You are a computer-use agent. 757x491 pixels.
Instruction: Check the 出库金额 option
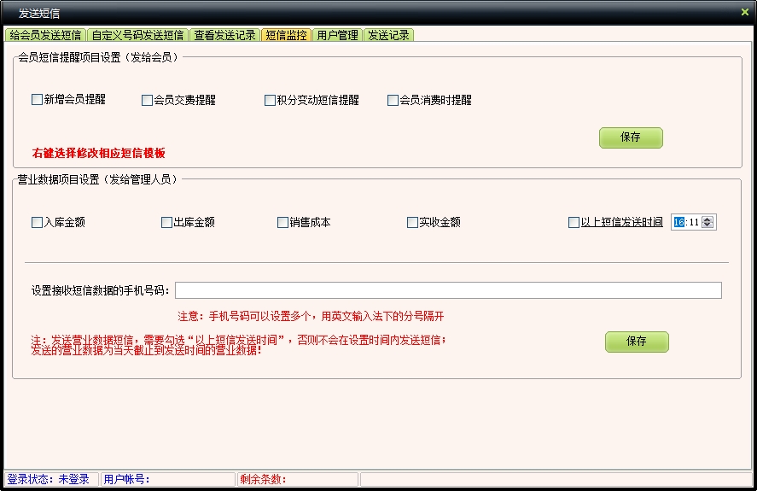pos(166,222)
